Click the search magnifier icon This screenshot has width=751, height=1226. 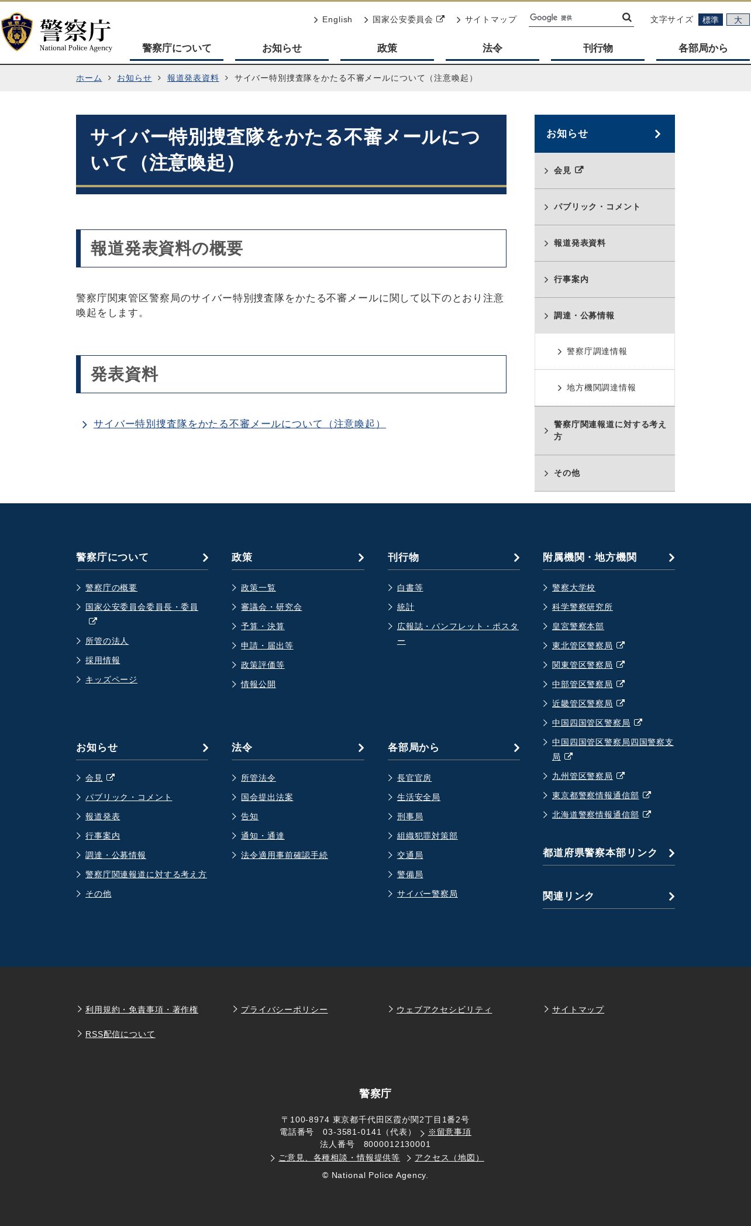tap(627, 18)
